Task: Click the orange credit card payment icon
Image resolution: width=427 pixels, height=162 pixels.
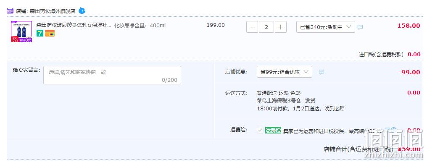Action: coord(50,33)
